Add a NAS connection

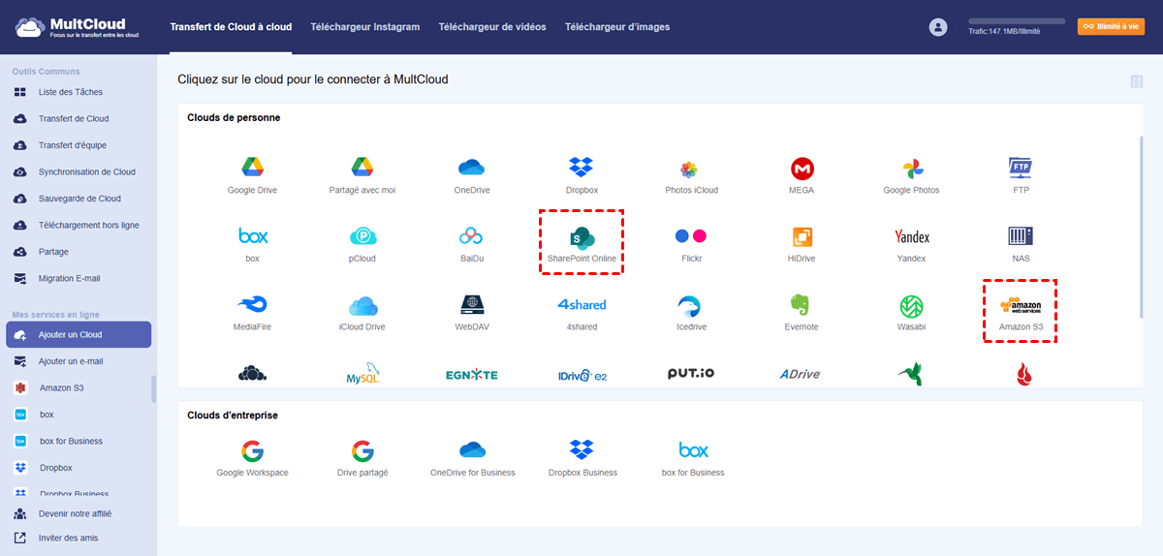(1021, 244)
